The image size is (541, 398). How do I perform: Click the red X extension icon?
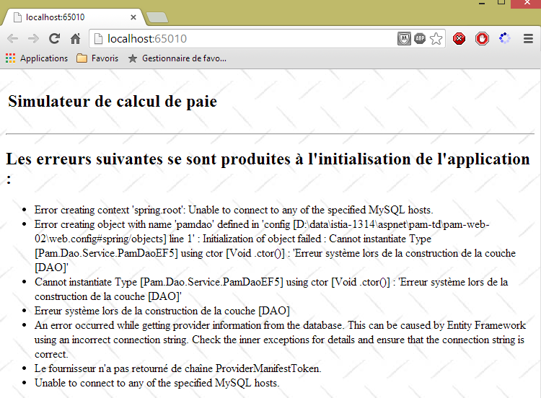click(459, 39)
